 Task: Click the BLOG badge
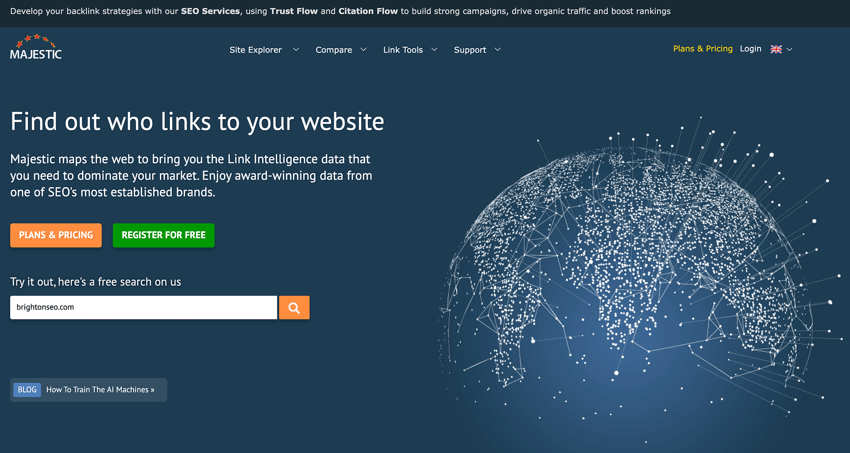[x=27, y=390]
